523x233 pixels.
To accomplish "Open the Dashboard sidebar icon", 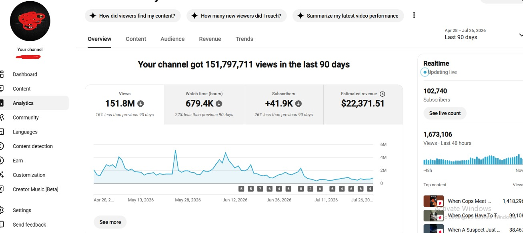I will pos(2,74).
